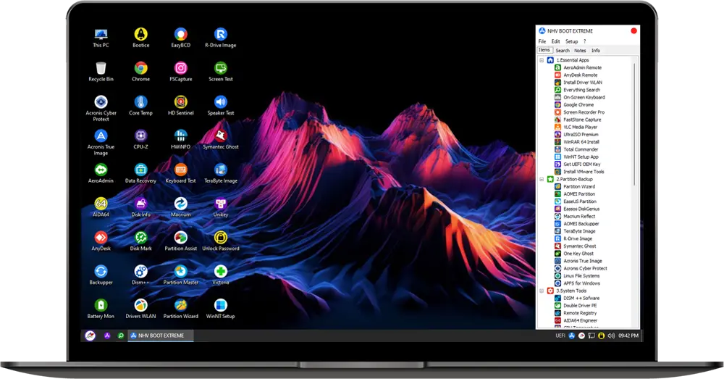The width and height of the screenshot is (724, 379).
Task: Click the yellow lock tray icon
Action: click(x=601, y=336)
